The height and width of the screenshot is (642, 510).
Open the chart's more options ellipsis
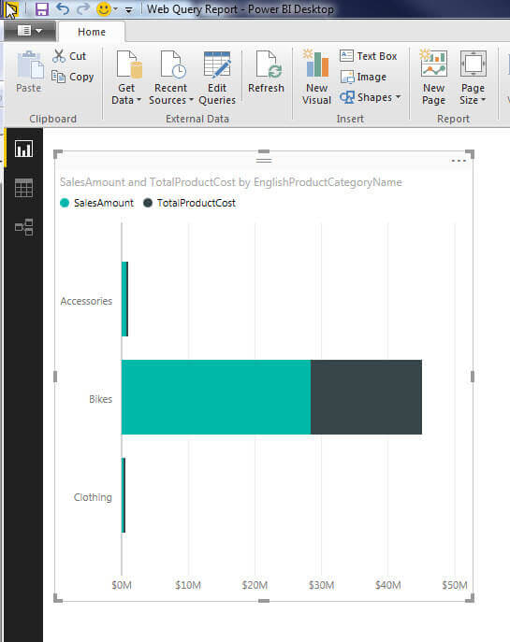(x=459, y=161)
